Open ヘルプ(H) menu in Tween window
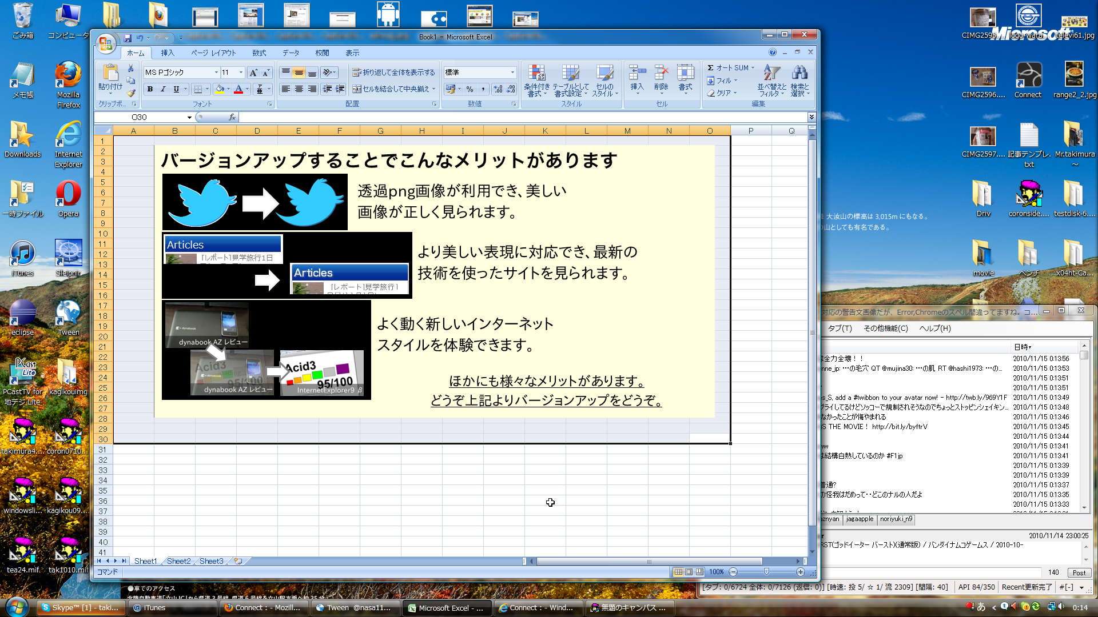Screen dimensions: 1098x617 coord(935,328)
